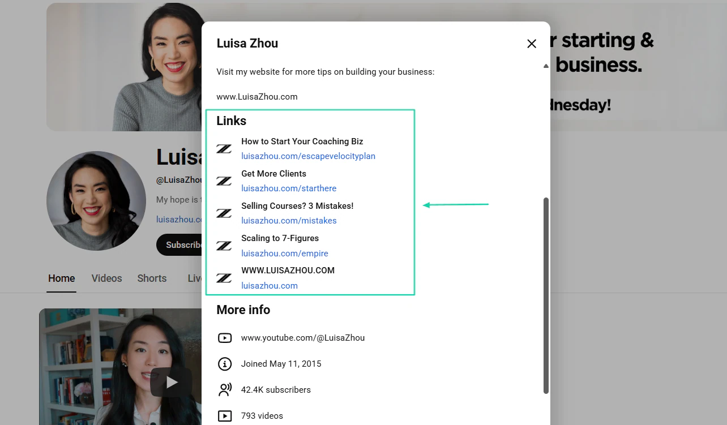The width and height of the screenshot is (727, 425).
Task: Click the 42.4K subscribers text
Action: (276, 390)
